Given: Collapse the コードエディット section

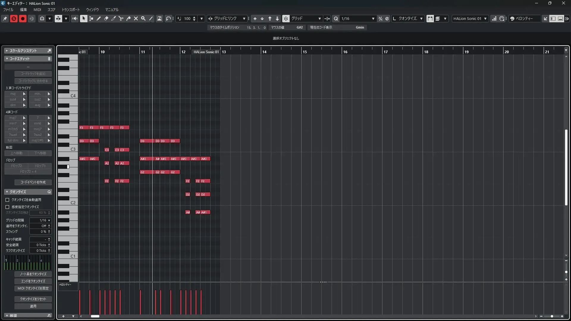Looking at the screenshot, I should (7, 59).
